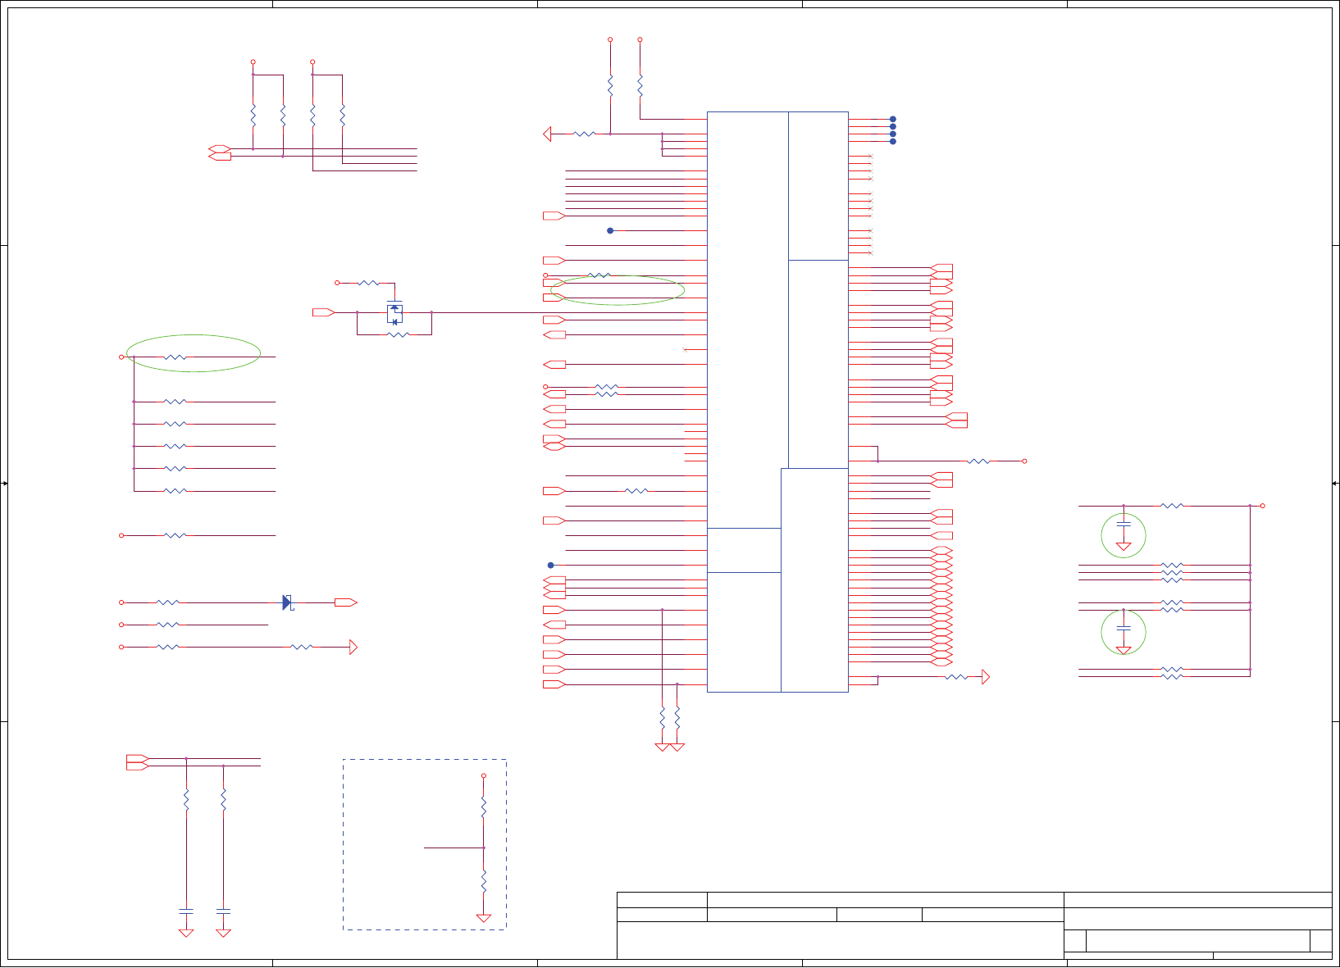The height and width of the screenshot is (968, 1340).
Task: Select upper resistor in the dashed box
Action: coord(484,807)
